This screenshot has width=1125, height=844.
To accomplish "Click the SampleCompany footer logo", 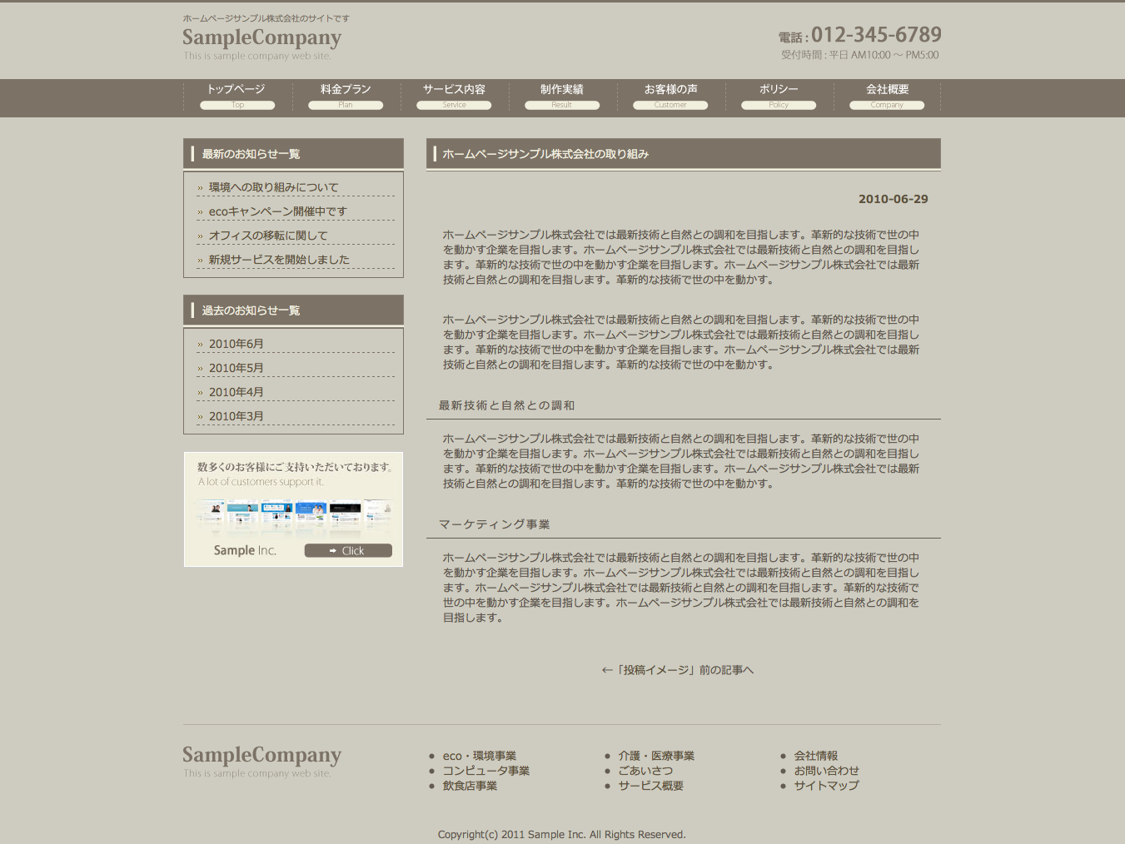I will click(x=261, y=756).
